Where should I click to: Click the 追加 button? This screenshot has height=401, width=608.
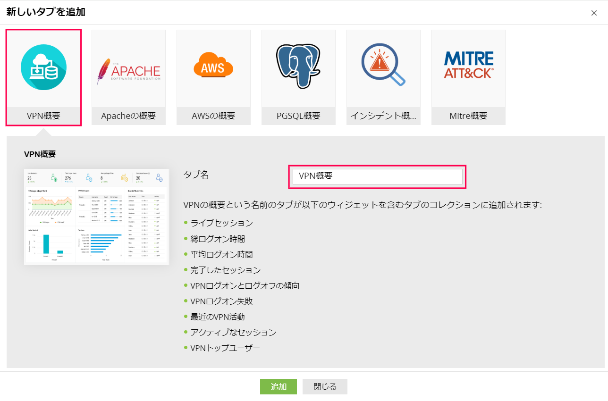click(x=279, y=387)
